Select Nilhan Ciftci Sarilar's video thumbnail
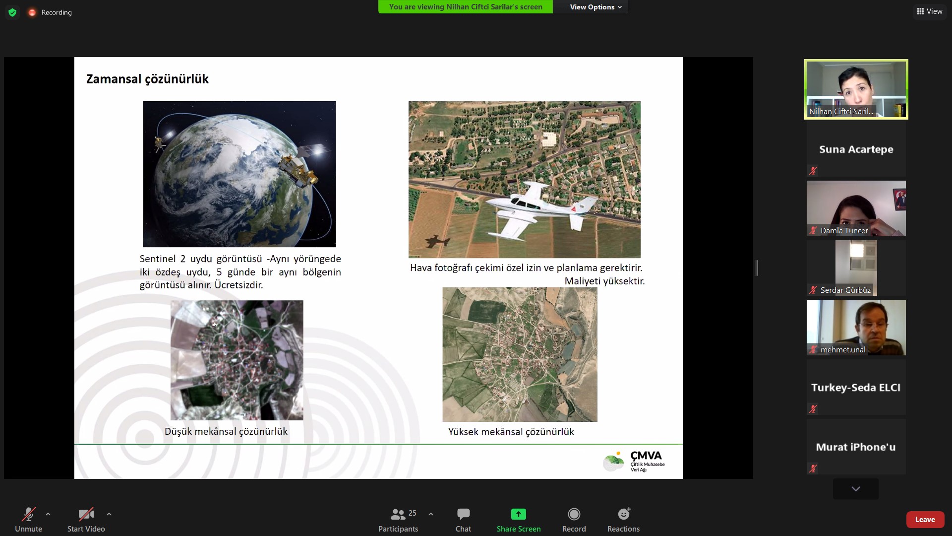Screen dimensions: 952x536 click(856, 89)
